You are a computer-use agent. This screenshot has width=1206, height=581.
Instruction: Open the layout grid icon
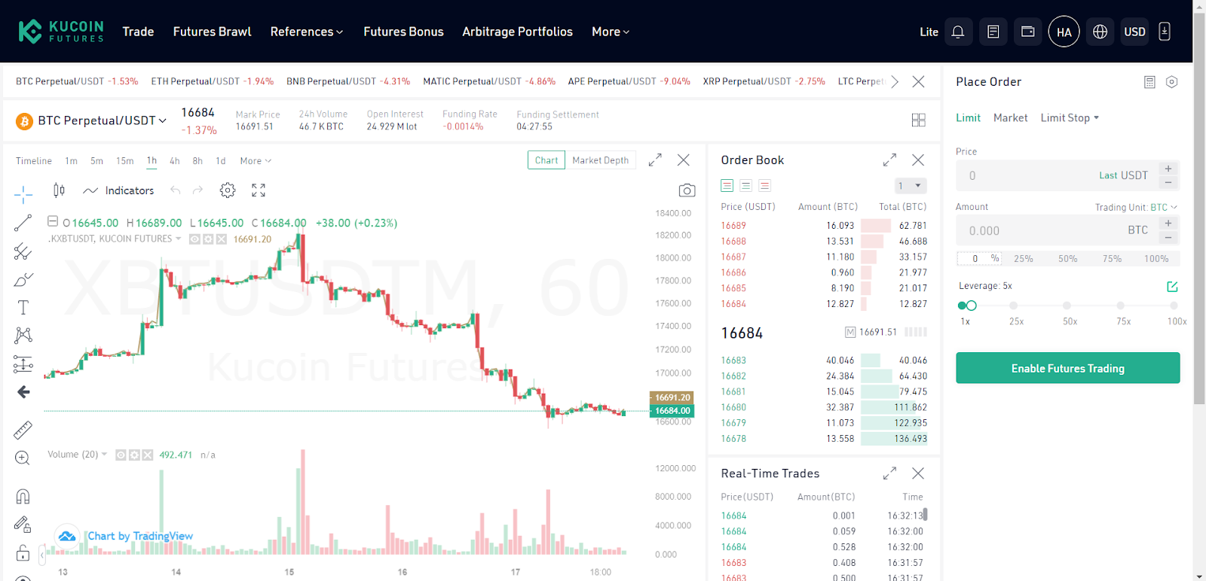[x=918, y=120]
